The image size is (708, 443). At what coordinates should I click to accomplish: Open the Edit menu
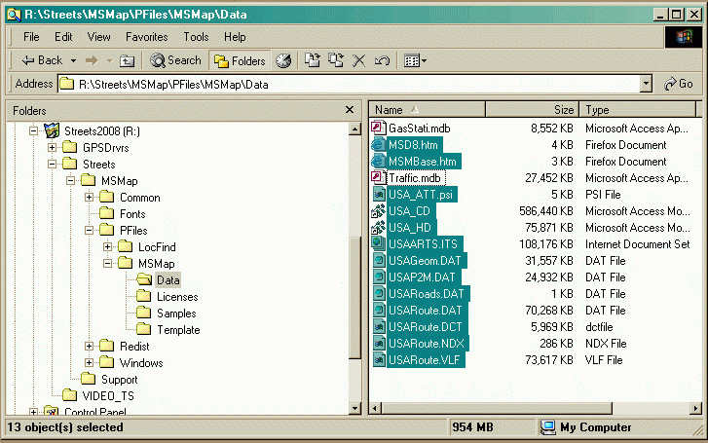(x=63, y=37)
